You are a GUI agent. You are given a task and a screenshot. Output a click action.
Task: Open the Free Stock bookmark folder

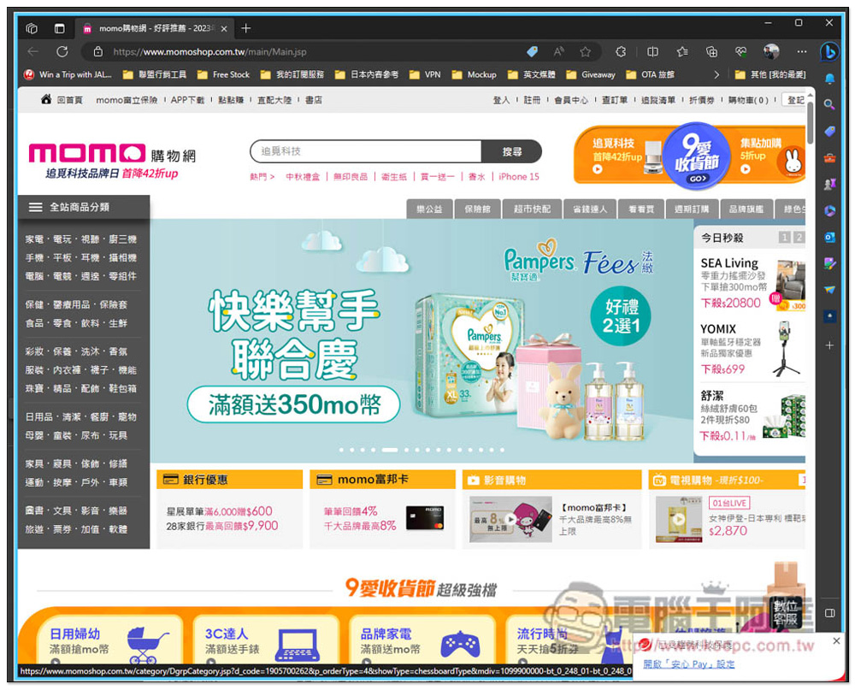point(223,74)
